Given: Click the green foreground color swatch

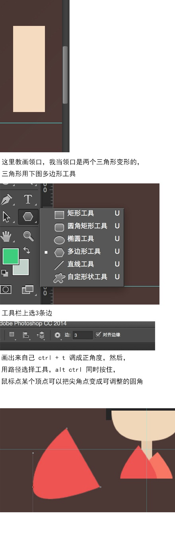Looking at the screenshot, I should (10, 256).
